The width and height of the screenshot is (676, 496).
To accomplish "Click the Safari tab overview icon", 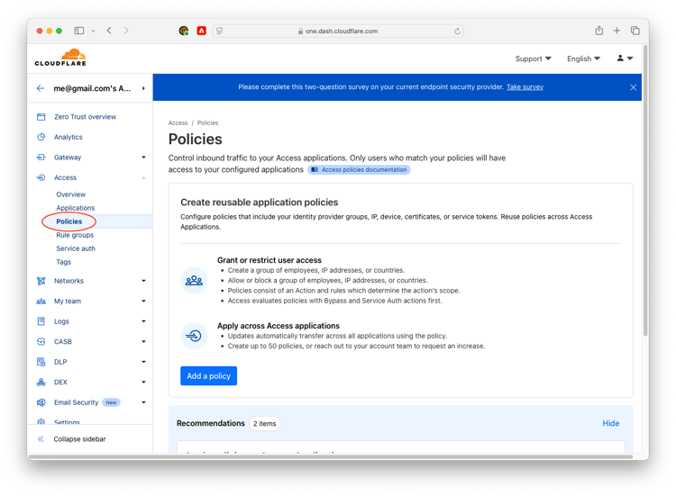I will (x=635, y=31).
